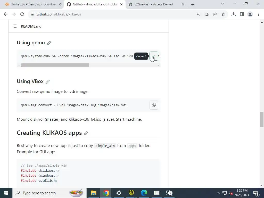
Task: Close the Bochs x86 PC emulator tab
Action: pos(60,5)
